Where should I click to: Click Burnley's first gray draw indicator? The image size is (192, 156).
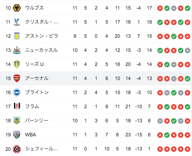pyautogui.click(x=160, y=121)
